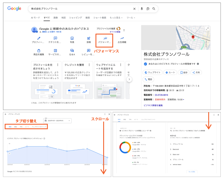Image resolution: width=224 pixels, height=179 pixels.
Task: Clear the search box with X icon
Action: click(134, 9)
